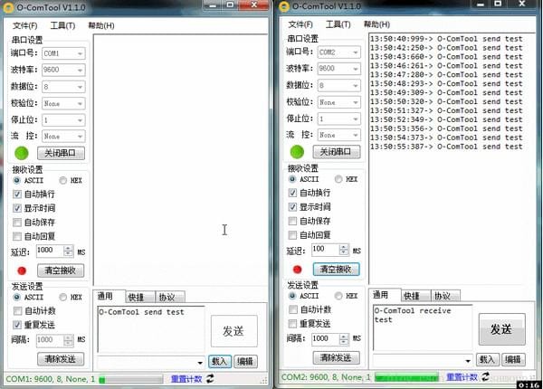The height and width of the screenshot is (389, 543).
Task: Click the red receive indicator in COM2 window
Action: [297, 269]
